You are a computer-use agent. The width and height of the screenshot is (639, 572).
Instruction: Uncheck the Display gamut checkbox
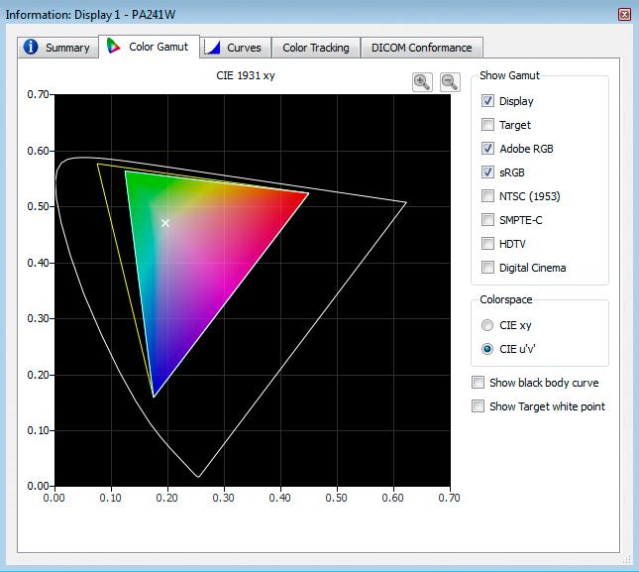(x=487, y=101)
